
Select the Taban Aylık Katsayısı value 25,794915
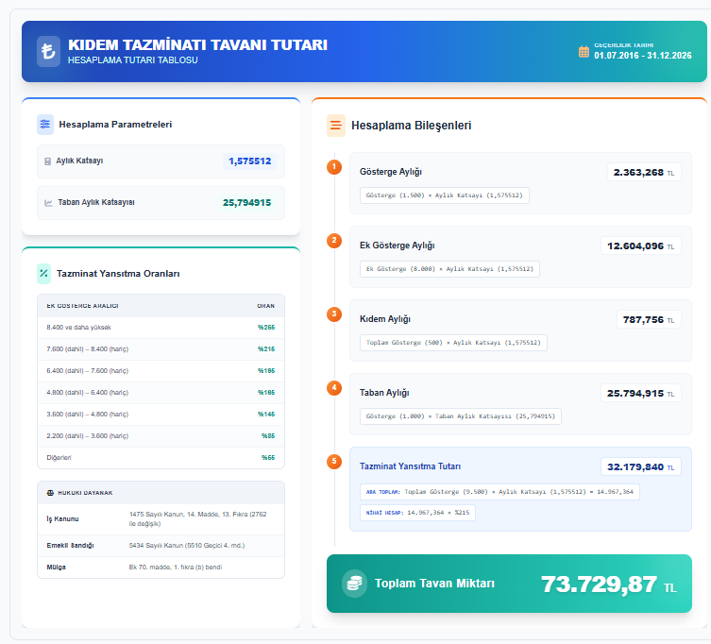(x=246, y=203)
